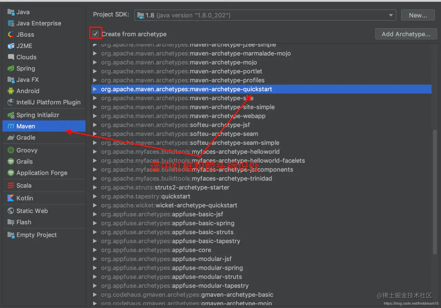Click the Scala icon

click(x=11, y=186)
